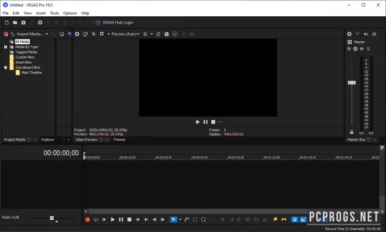Viewport: 386px width, 232px height.
Task: Toggle overlays grid icon in preview
Action: [145, 34]
